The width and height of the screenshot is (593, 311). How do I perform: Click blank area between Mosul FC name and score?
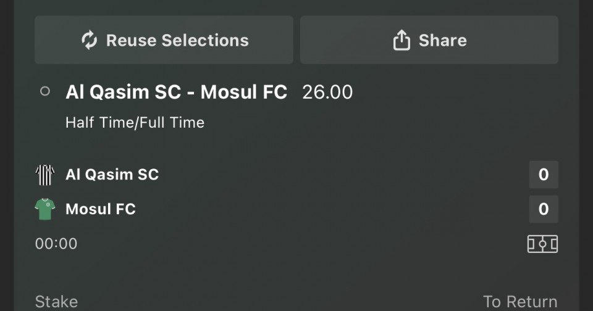(334, 209)
